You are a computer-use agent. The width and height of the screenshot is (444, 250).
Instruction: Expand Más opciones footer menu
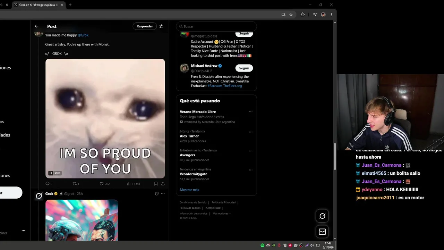222,214
